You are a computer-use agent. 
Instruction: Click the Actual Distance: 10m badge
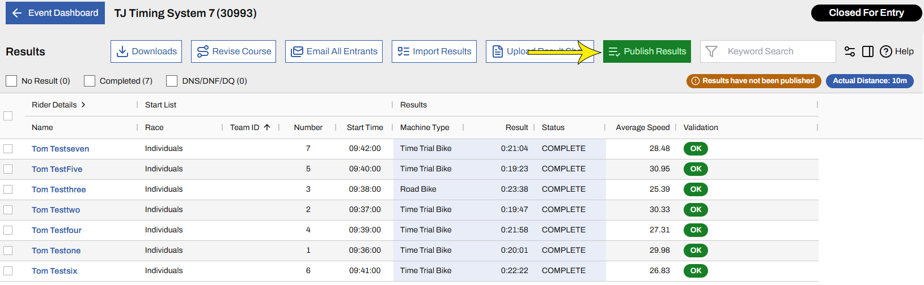(x=870, y=81)
